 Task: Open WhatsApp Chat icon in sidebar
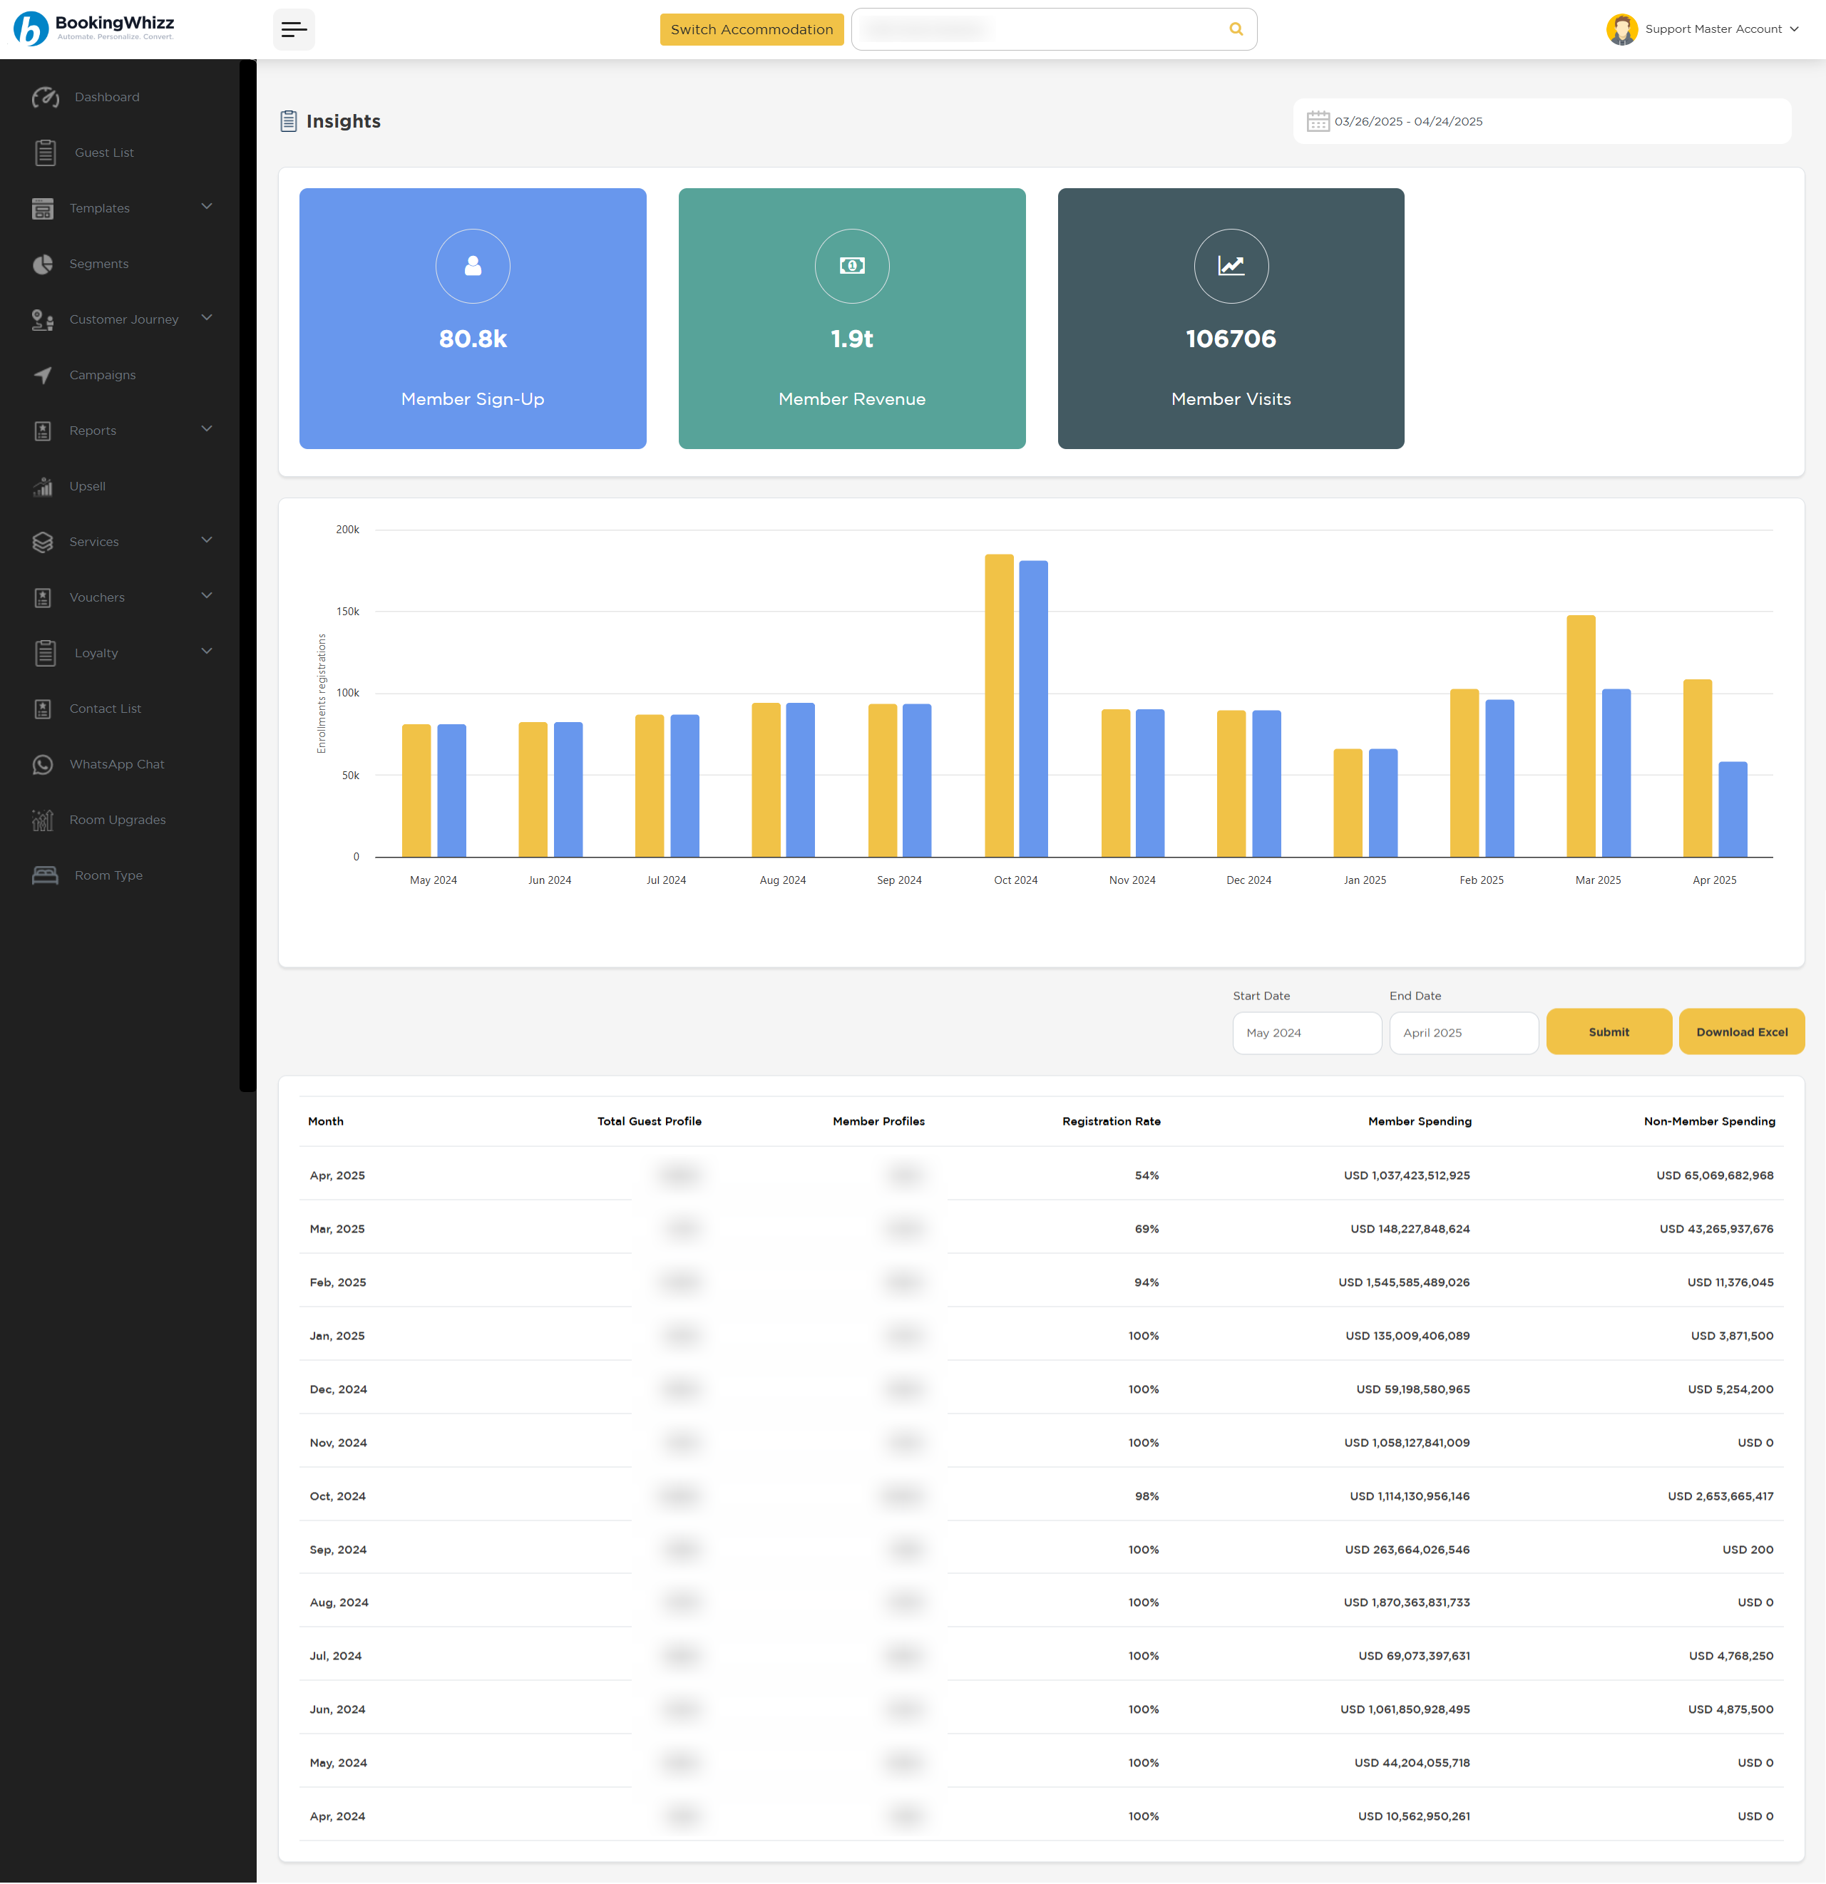tap(43, 764)
